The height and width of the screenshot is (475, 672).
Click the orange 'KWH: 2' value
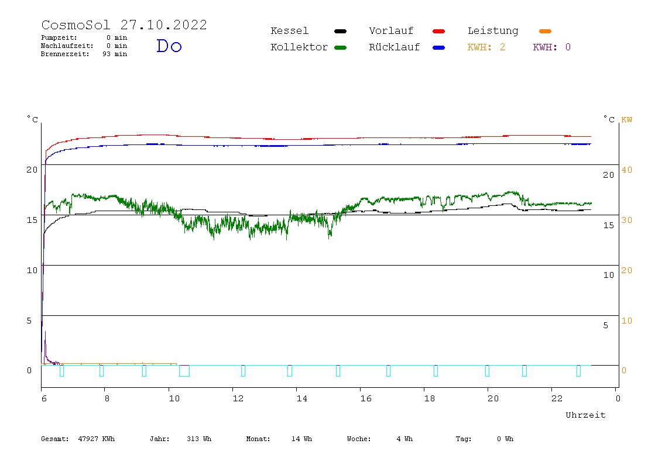(x=486, y=47)
